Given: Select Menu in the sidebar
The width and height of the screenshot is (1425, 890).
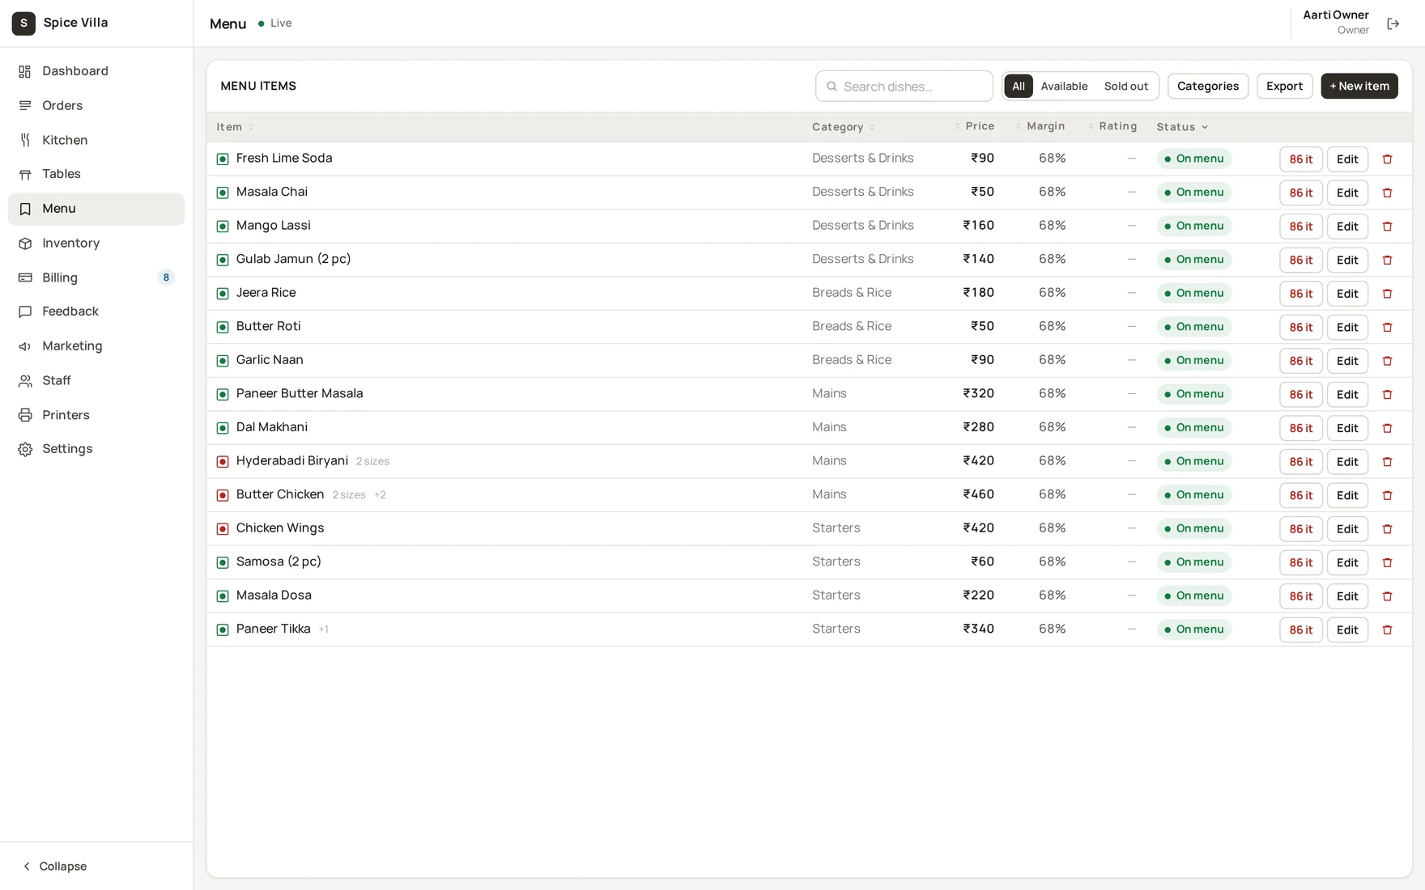Looking at the screenshot, I should 96,209.
